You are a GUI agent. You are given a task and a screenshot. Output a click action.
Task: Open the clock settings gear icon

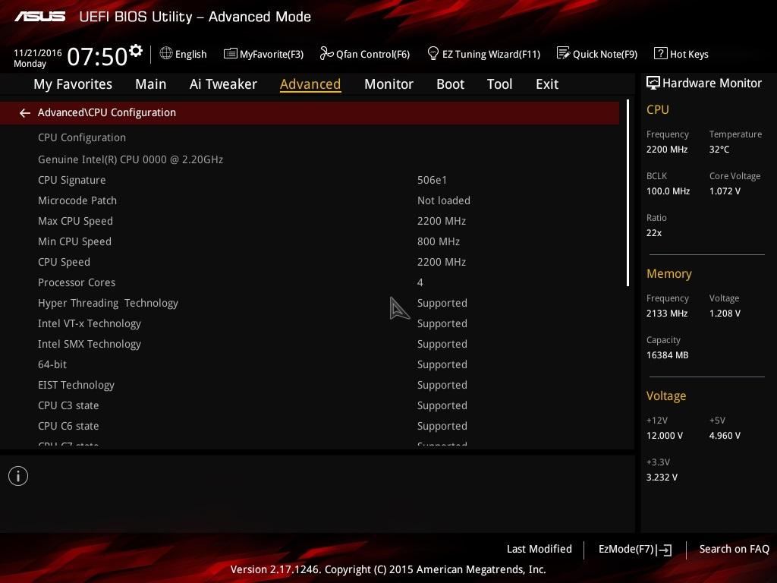click(136, 51)
